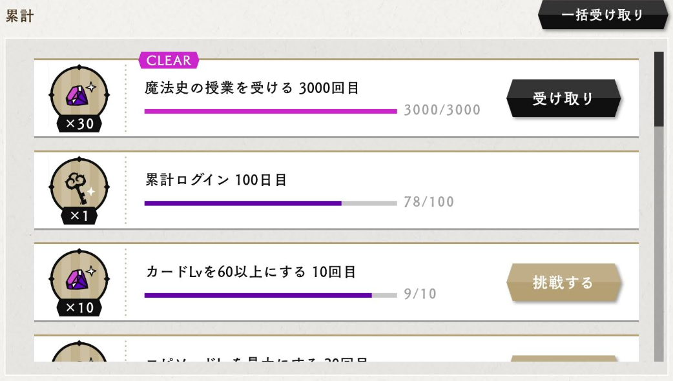673x381 pixels.
Task: Tap the ×10 quantity label
Action: 79,308
